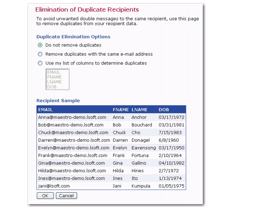254x212 pixels.
Task: Click the 'Elimination of Duplicate Recipients' title
Action: [87, 9]
